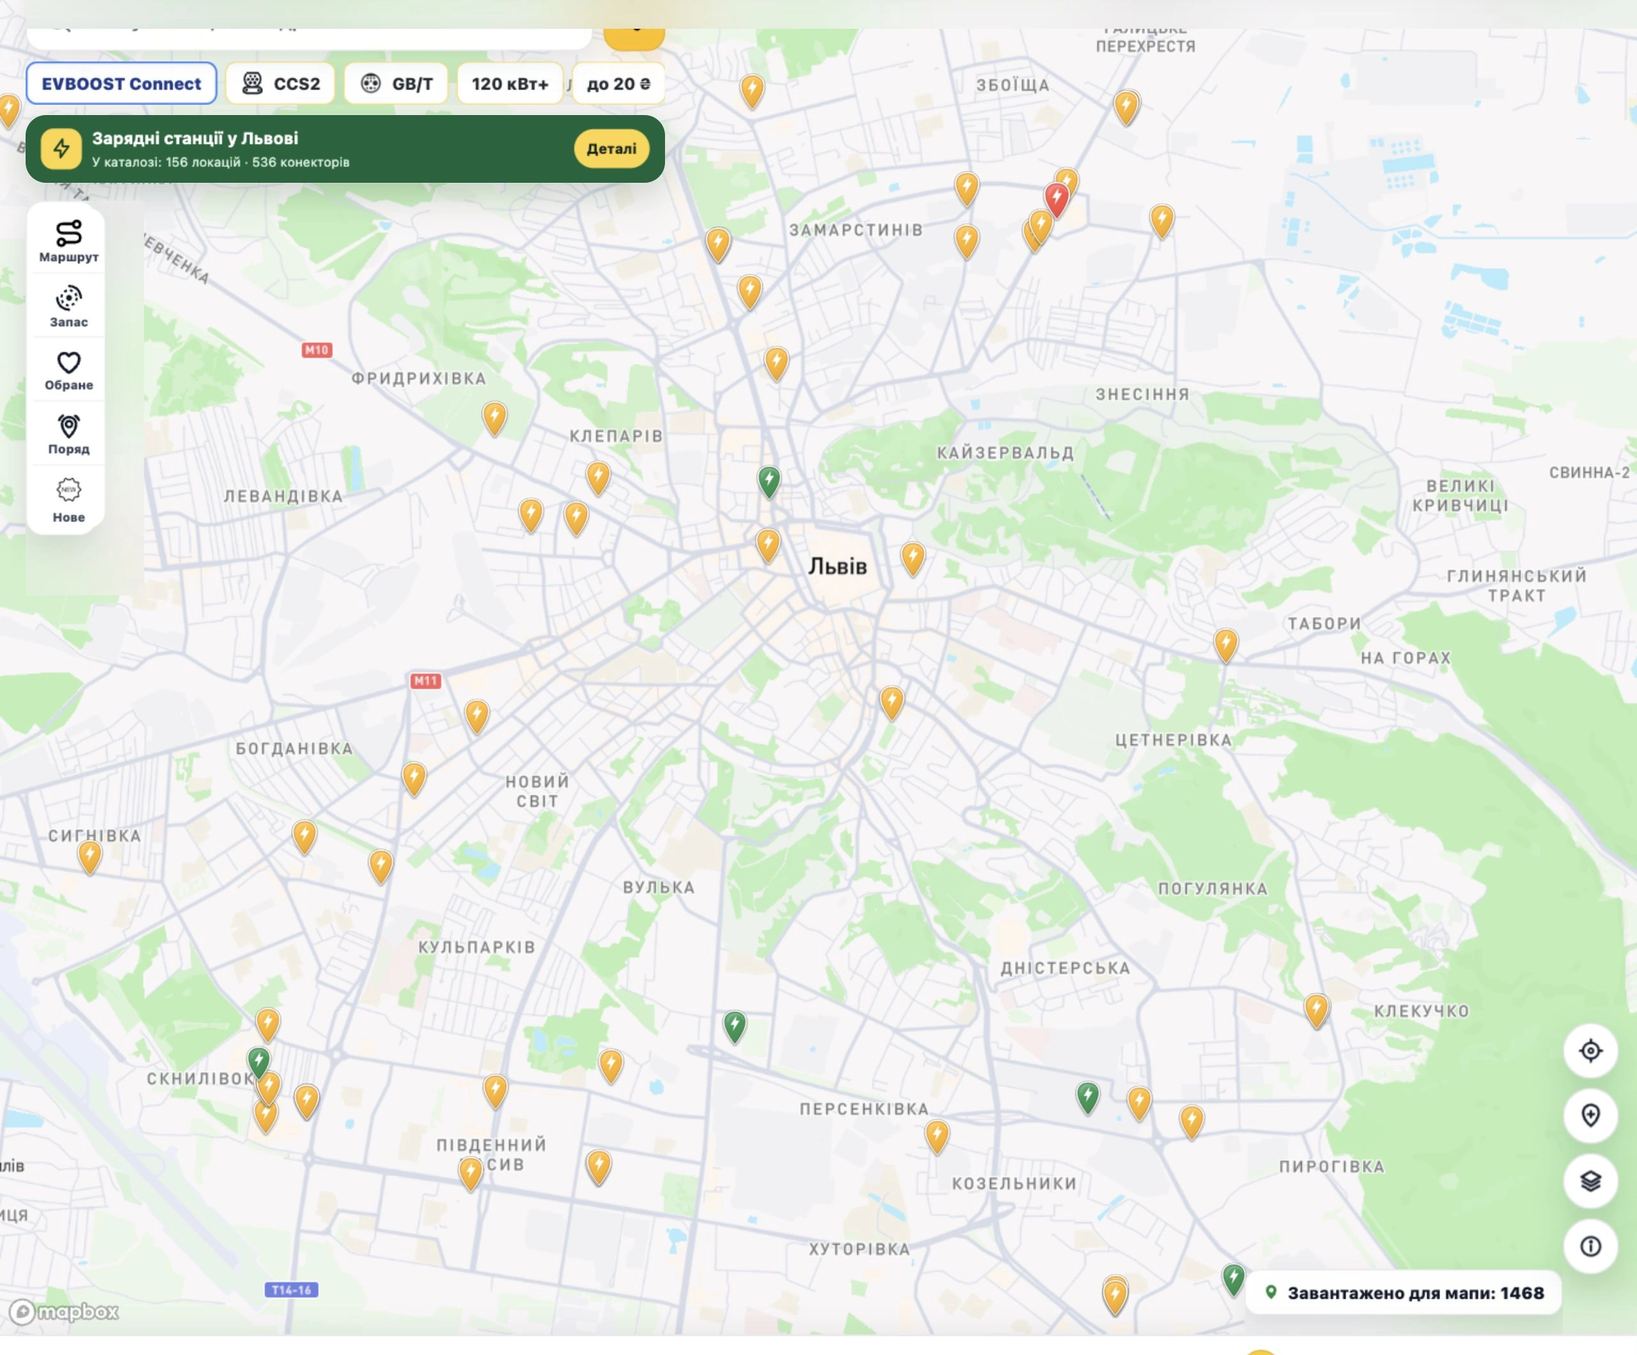The image size is (1637, 1355).
Task: Click the Замарстинів district label
Action: [x=856, y=230]
